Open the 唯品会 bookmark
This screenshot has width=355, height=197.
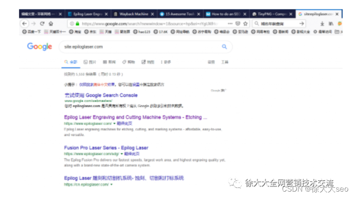tap(222, 32)
